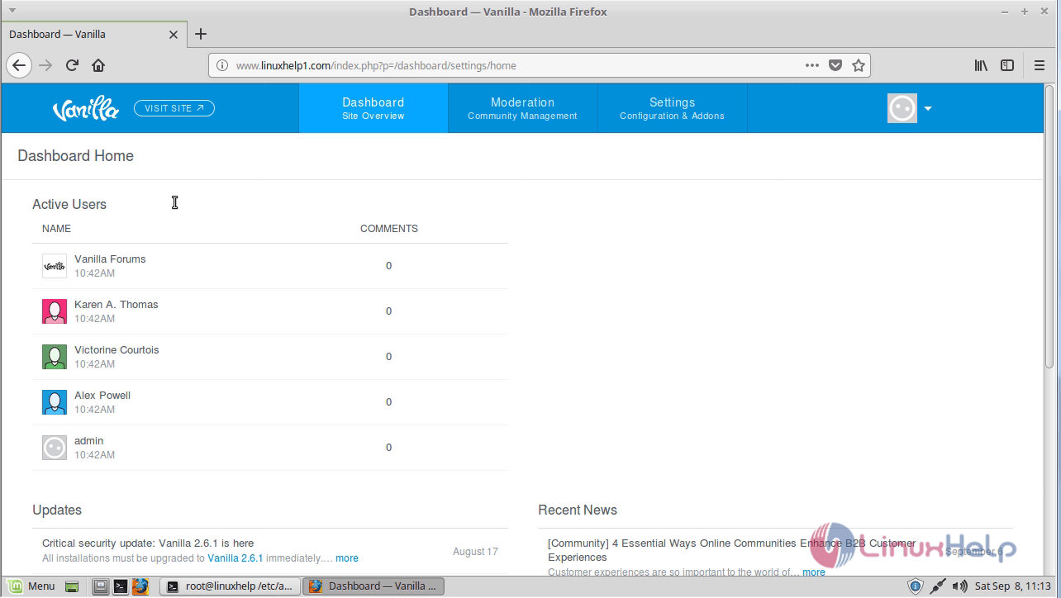Open the Mint Menu button

pos(31,586)
